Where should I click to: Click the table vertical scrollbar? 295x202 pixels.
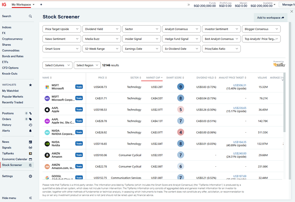pyautogui.click(x=284, y=102)
